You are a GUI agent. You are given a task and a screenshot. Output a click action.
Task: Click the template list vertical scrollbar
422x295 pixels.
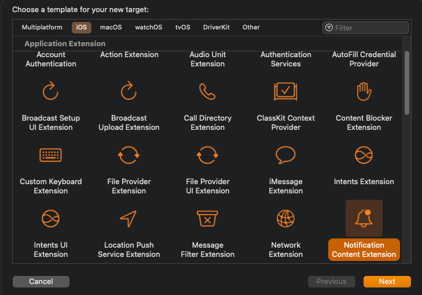point(407,83)
